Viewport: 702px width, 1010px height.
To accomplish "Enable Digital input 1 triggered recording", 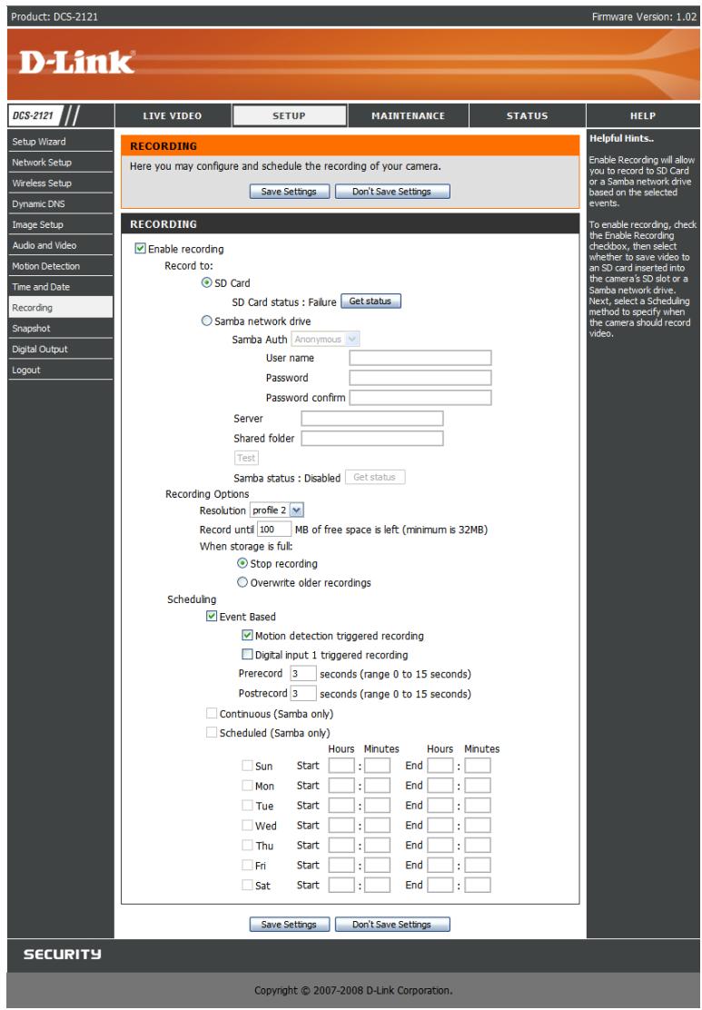I will click(247, 655).
